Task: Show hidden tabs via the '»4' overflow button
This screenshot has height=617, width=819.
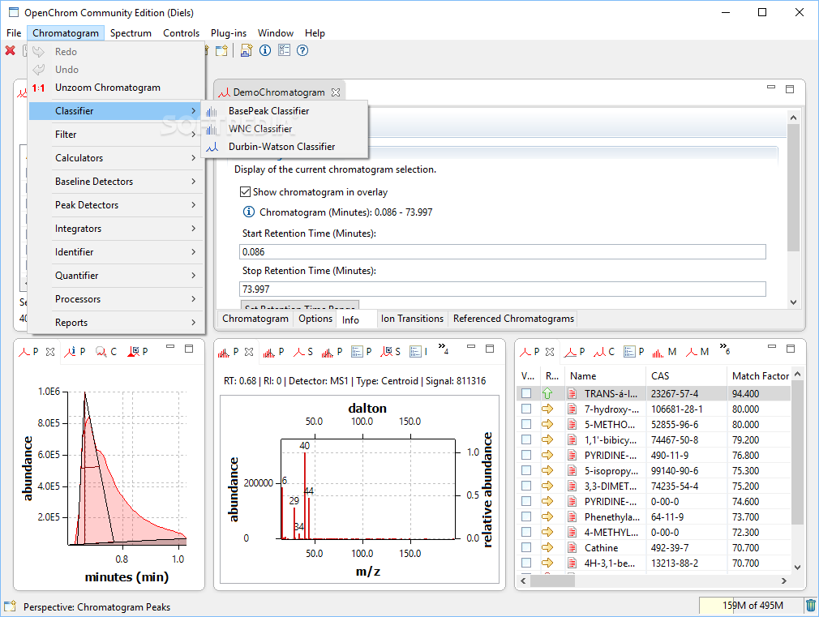Action: point(444,349)
